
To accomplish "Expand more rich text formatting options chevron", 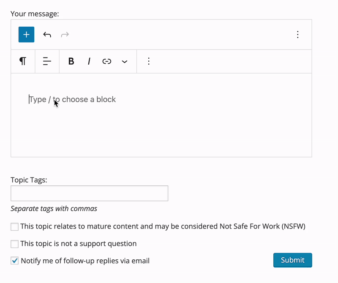I will click(125, 61).
